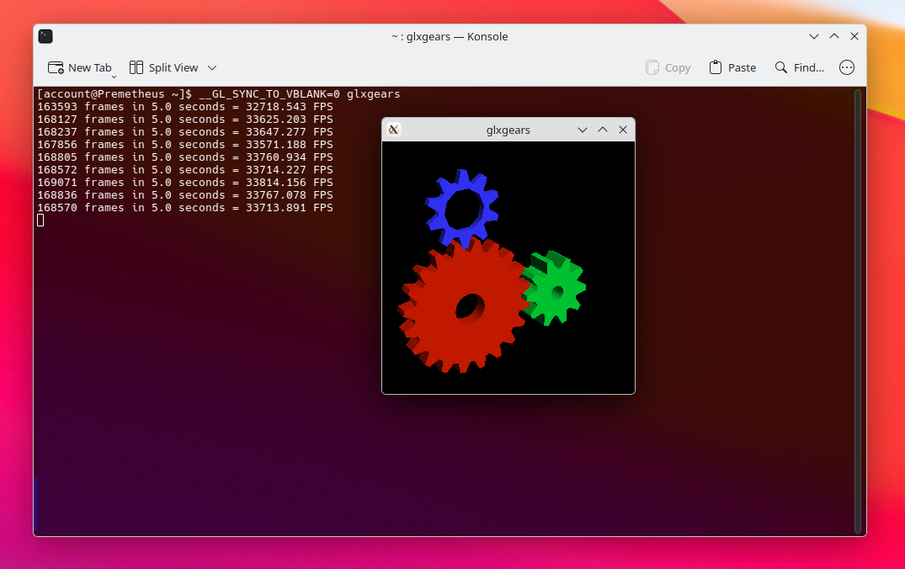Click the line showing 33814.156 FPS
905x569 pixels.
[x=185, y=183]
